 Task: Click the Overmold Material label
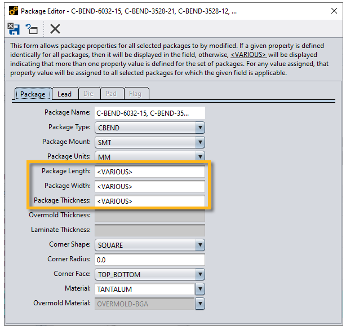click(62, 302)
